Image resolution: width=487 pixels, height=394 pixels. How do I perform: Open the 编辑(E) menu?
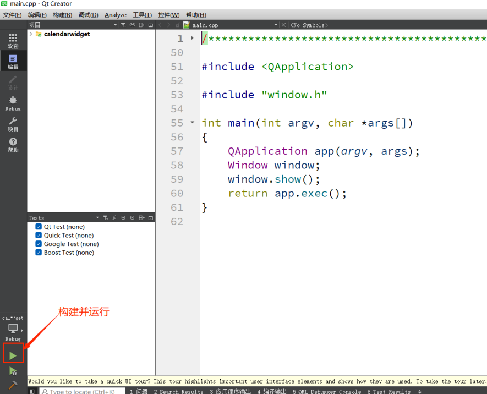[x=37, y=15]
